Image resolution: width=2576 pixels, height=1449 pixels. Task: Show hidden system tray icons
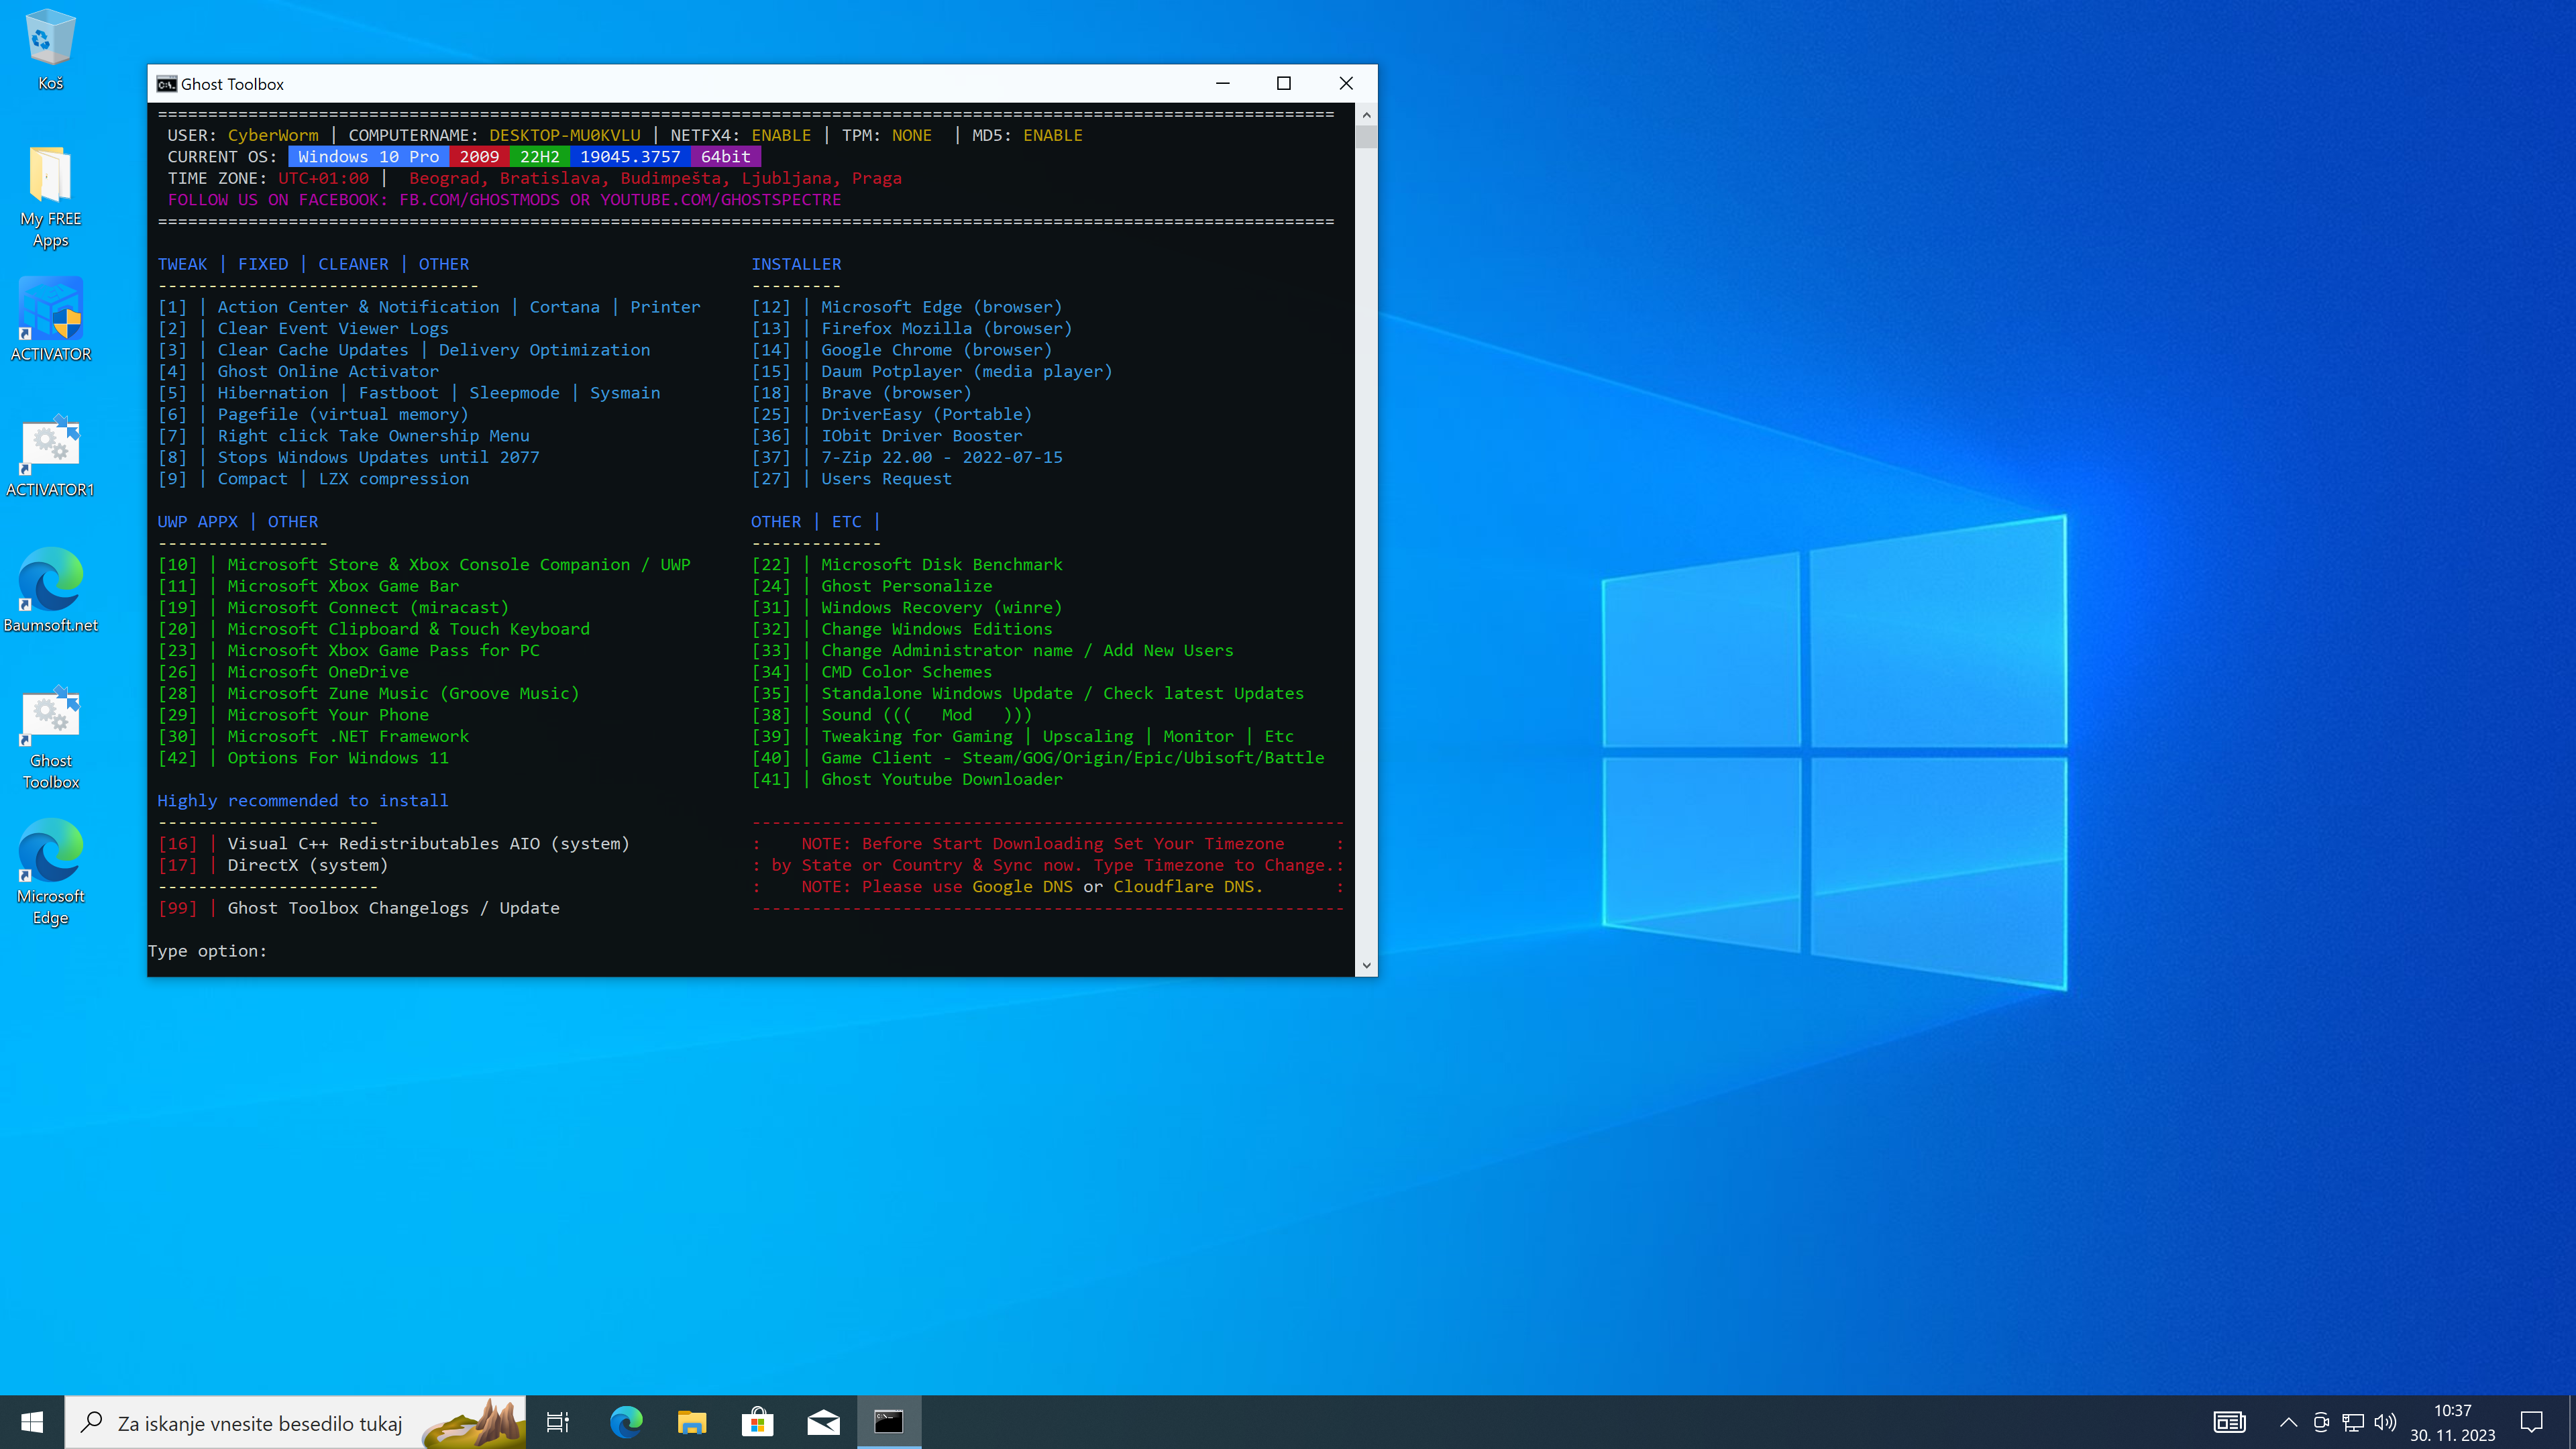pyautogui.click(x=2288, y=1422)
